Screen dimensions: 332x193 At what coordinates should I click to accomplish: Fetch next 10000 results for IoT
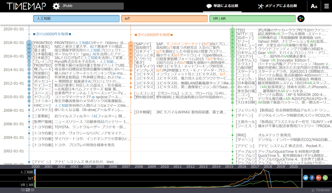click(x=154, y=34)
